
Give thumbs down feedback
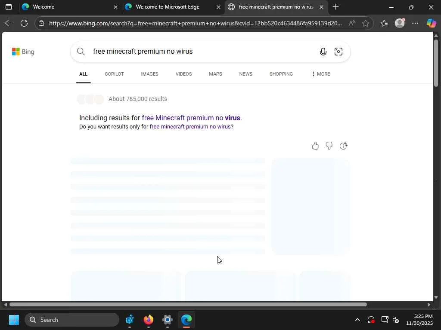(329, 146)
